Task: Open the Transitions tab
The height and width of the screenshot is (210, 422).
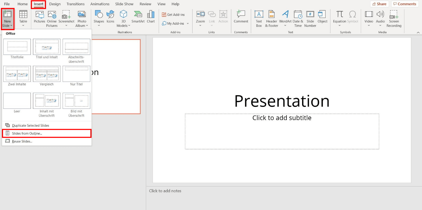Action: pos(76,4)
